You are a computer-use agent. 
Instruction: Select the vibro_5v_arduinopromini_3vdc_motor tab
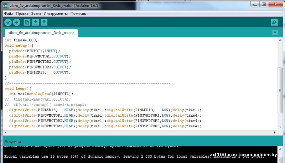click(x=41, y=33)
